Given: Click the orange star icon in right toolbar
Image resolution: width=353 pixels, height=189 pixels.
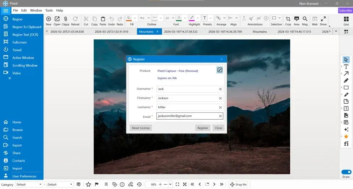Looking at the screenshot, I should click(346, 136).
